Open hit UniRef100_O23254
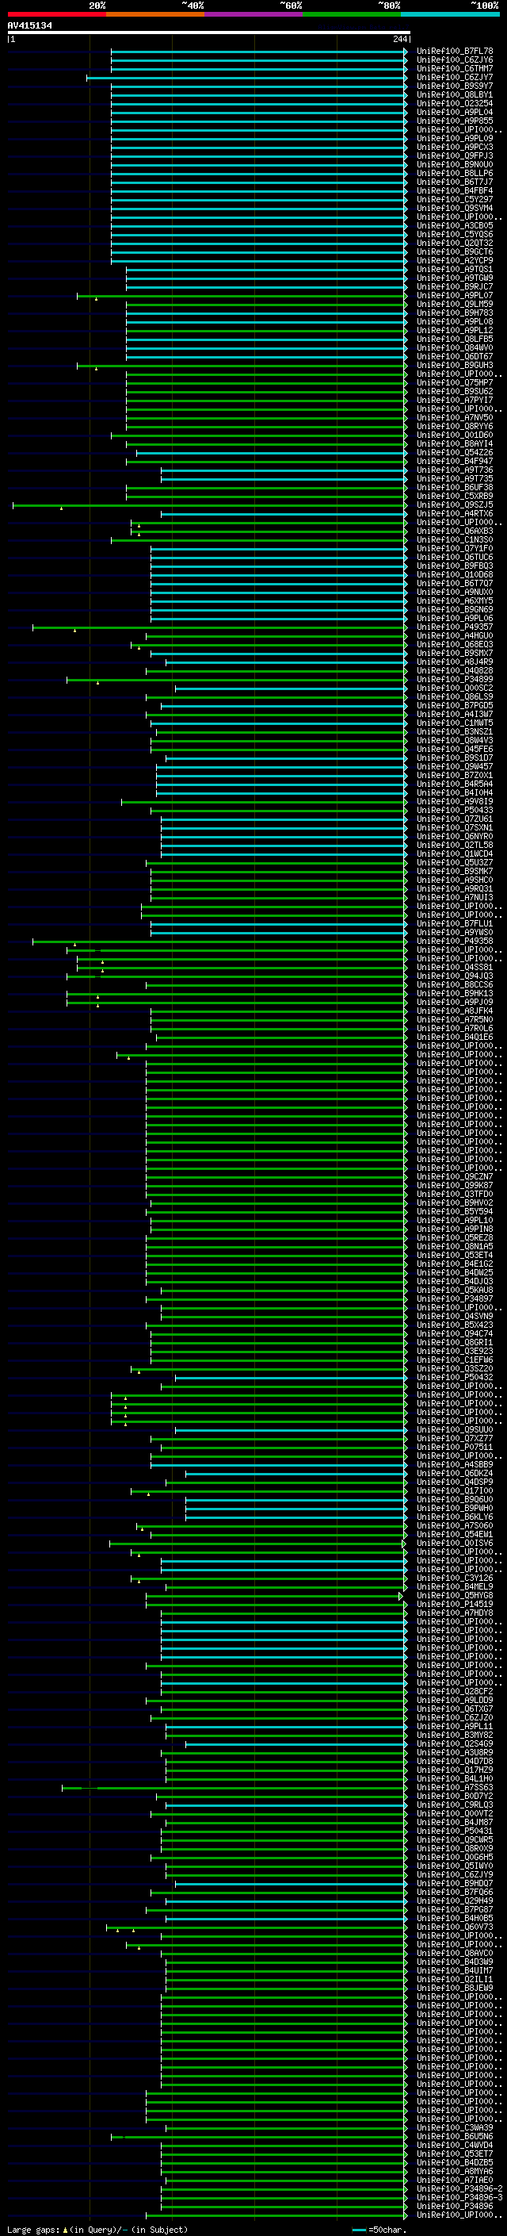This screenshot has width=507, height=2236. pyautogui.click(x=455, y=103)
